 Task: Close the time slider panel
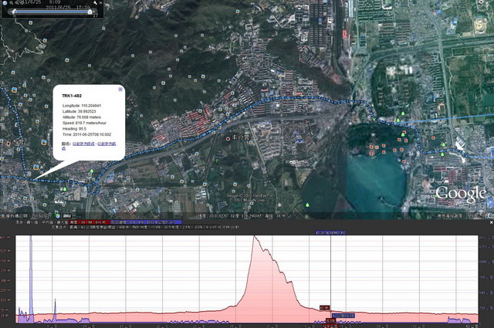100,3
